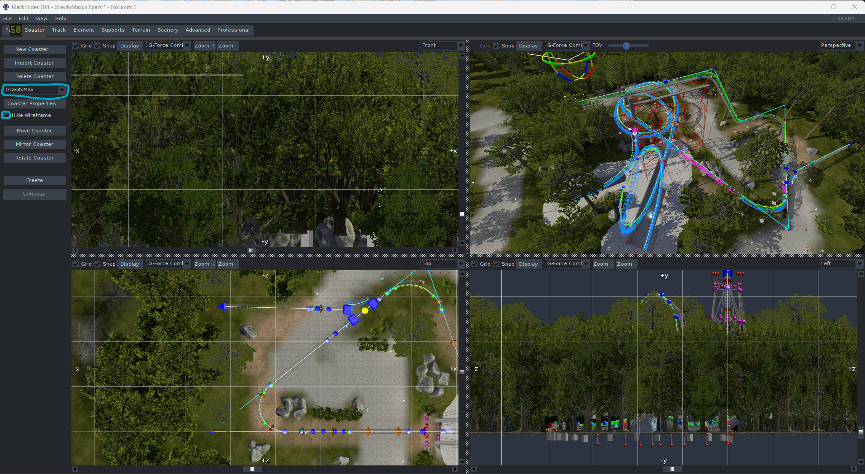Screen dimensions: 865x474
Task: Click the Left view horizontal scrollbar thumb
Action: tap(672, 469)
